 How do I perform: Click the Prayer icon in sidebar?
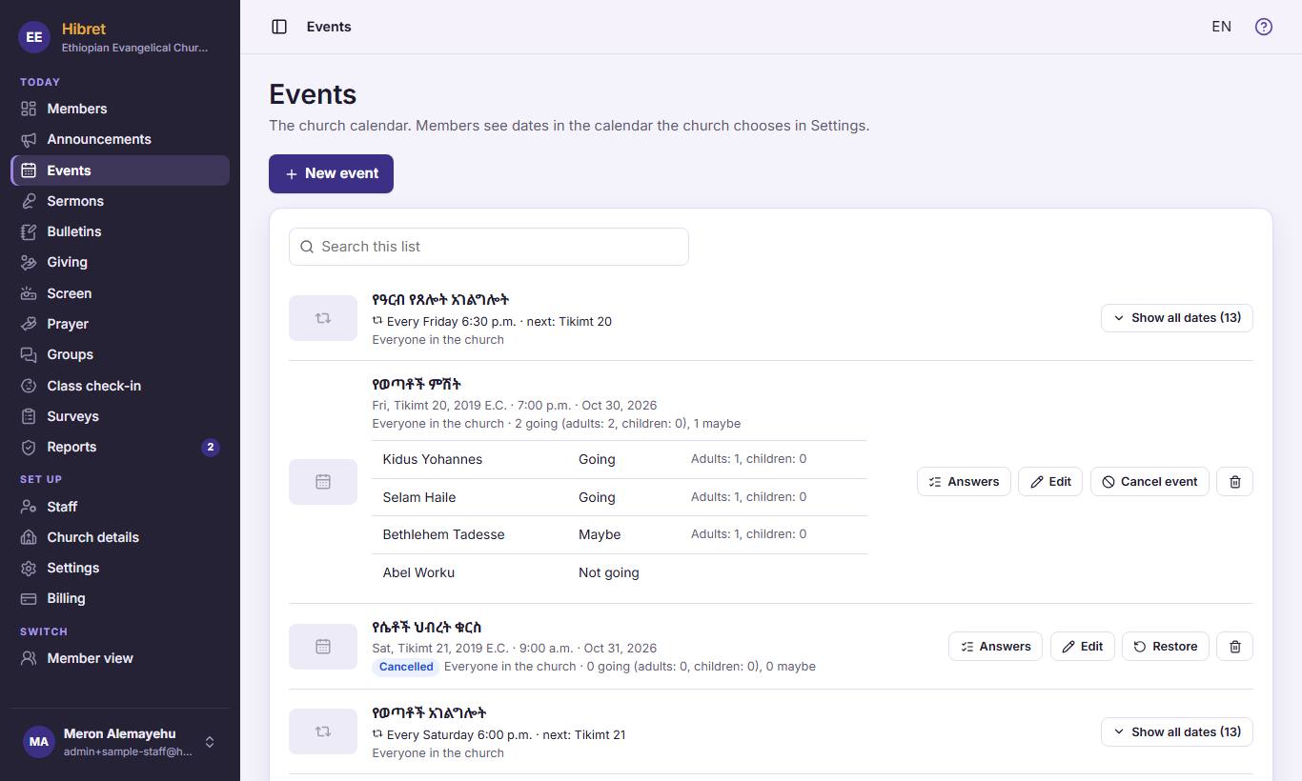tap(29, 324)
